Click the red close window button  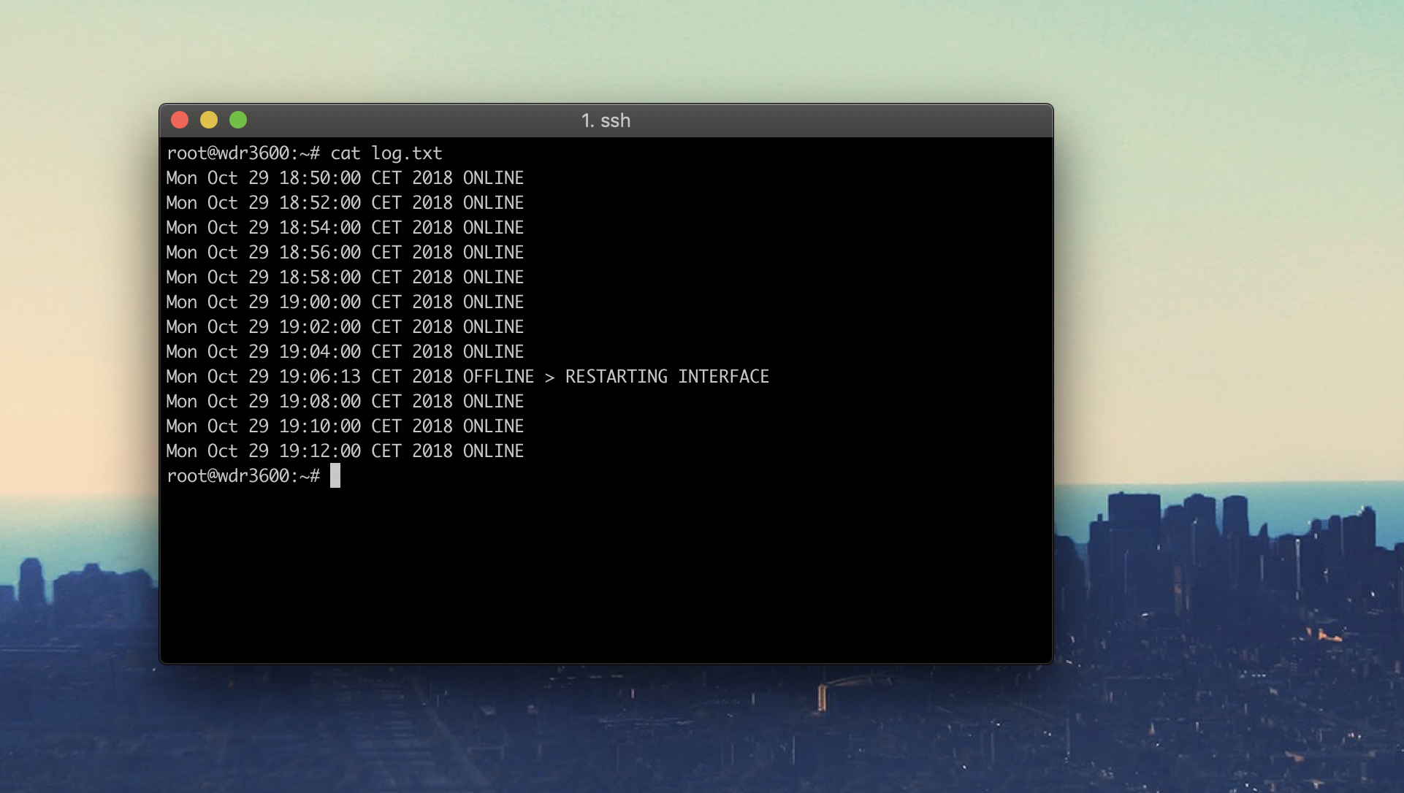[x=180, y=120]
